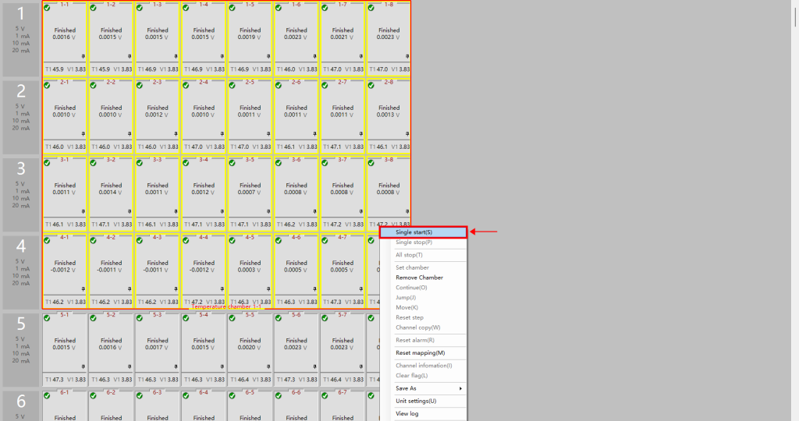Choose Reset mapping(M) from the context menu
The image size is (799, 421).
(420, 352)
